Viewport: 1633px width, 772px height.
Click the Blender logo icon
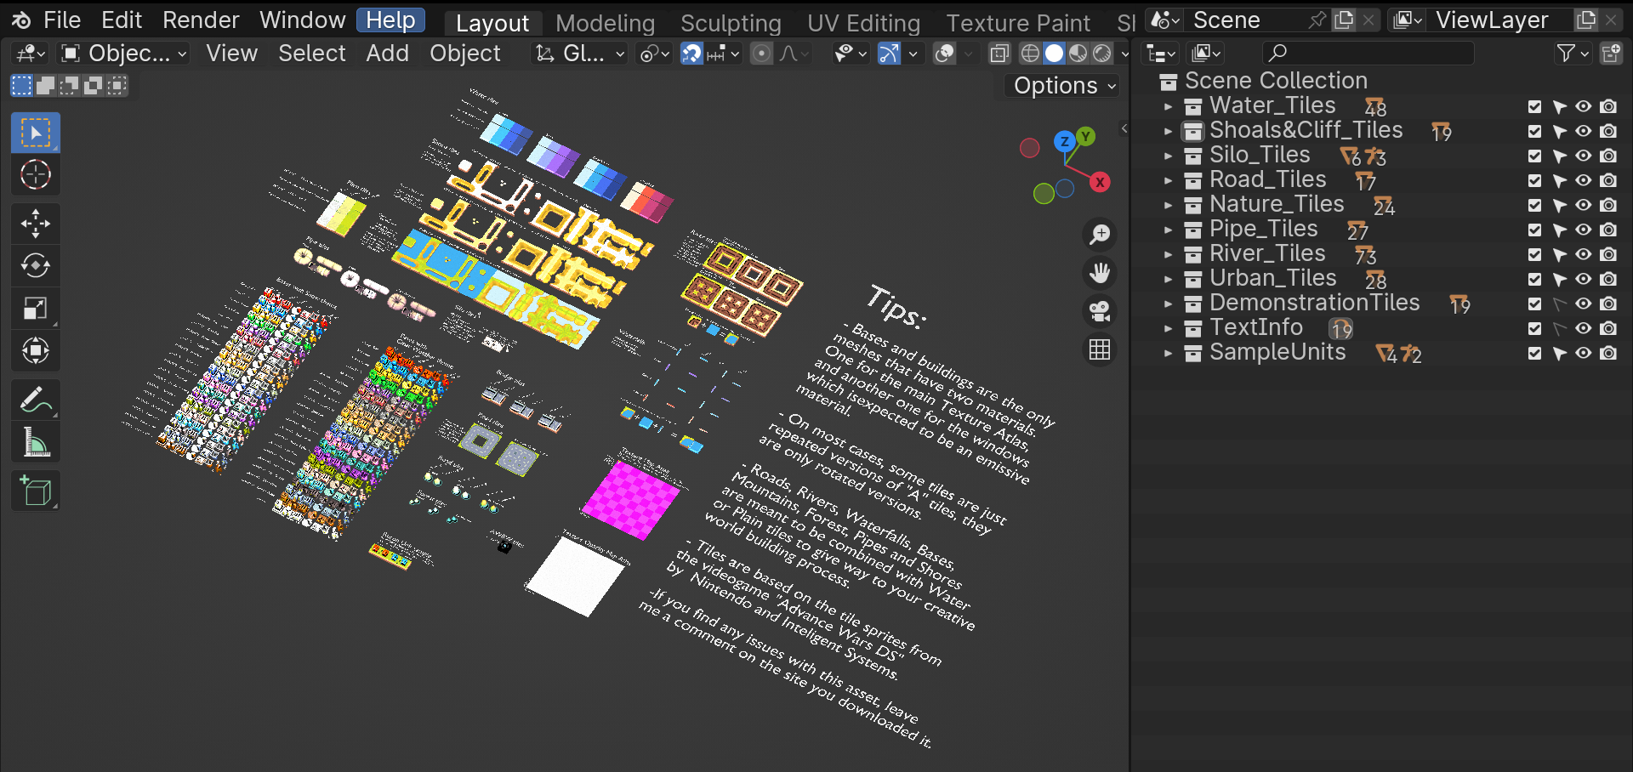click(20, 20)
